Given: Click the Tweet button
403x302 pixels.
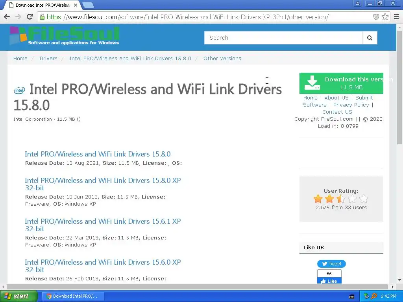Looking at the screenshot, I should point(331,264).
